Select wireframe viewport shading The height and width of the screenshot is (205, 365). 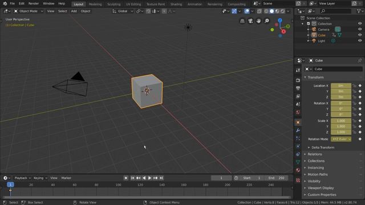266,11
